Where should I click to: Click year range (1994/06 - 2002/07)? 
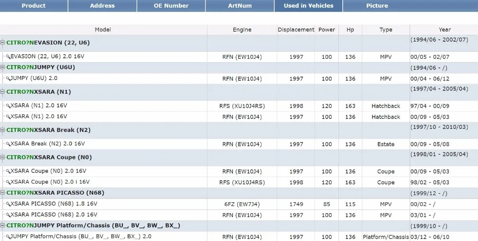[439, 39]
